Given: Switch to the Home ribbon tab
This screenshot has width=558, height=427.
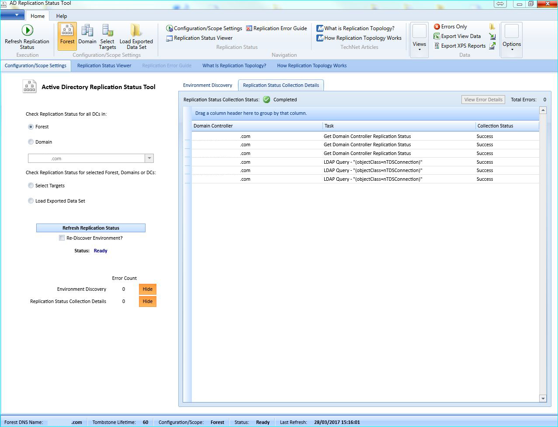Looking at the screenshot, I should click(38, 16).
